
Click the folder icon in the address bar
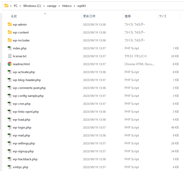click(6, 6)
